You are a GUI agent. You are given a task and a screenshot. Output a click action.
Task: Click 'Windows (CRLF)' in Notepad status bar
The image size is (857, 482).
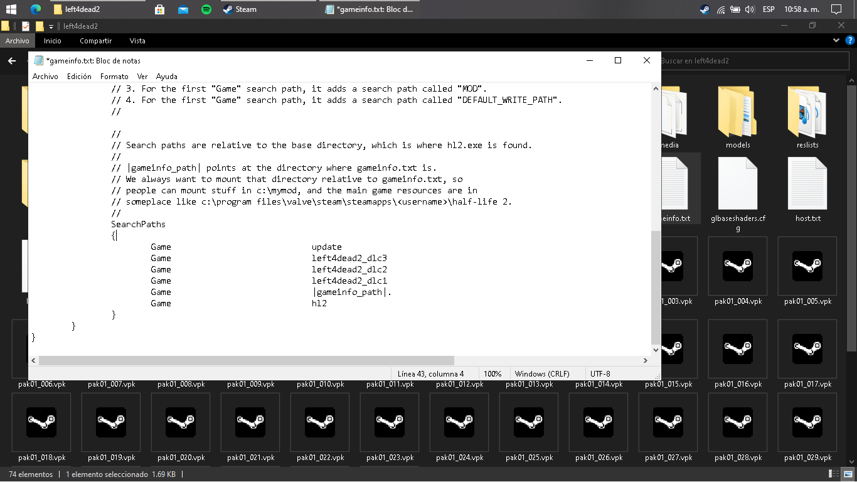click(x=542, y=373)
